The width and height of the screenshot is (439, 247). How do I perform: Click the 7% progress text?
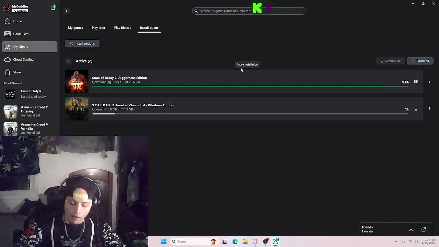406,109
